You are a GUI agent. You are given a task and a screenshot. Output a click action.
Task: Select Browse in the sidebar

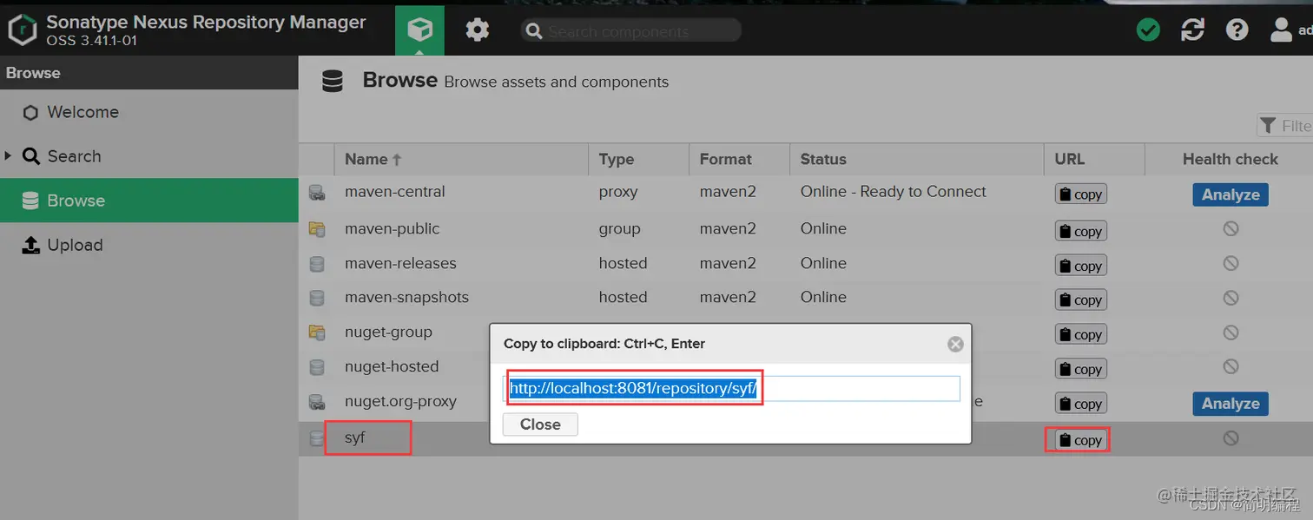[149, 201]
